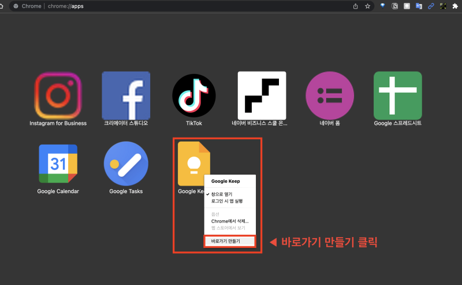
Task: Click the 'Google Calendar' label text
Action: [x=58, y=191]
